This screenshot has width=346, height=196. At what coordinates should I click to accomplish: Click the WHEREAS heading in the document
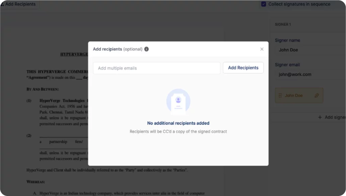[36, 182]
